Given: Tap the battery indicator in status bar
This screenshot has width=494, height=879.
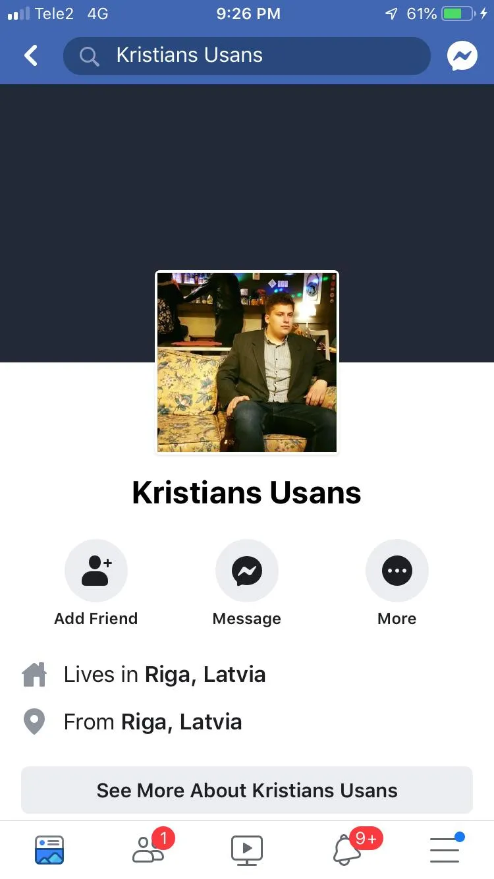Looking at the screenshot, I should tap(458, 14).
